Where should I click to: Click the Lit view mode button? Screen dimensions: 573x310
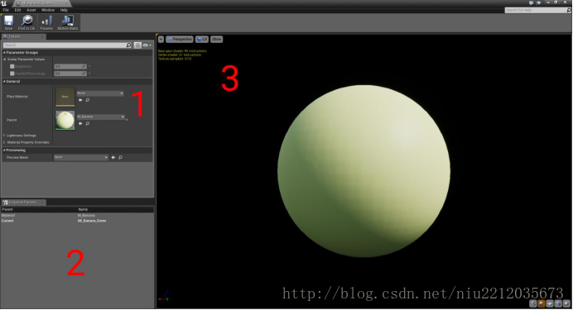(202, 39)
